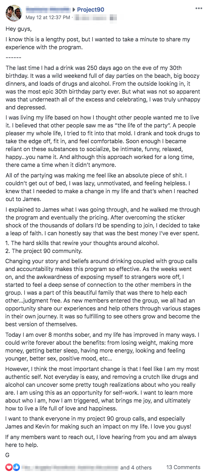Click the arrow icon before Project90
Image resolution: width=206 pixels, height=474 pixels.
point(74,10)
